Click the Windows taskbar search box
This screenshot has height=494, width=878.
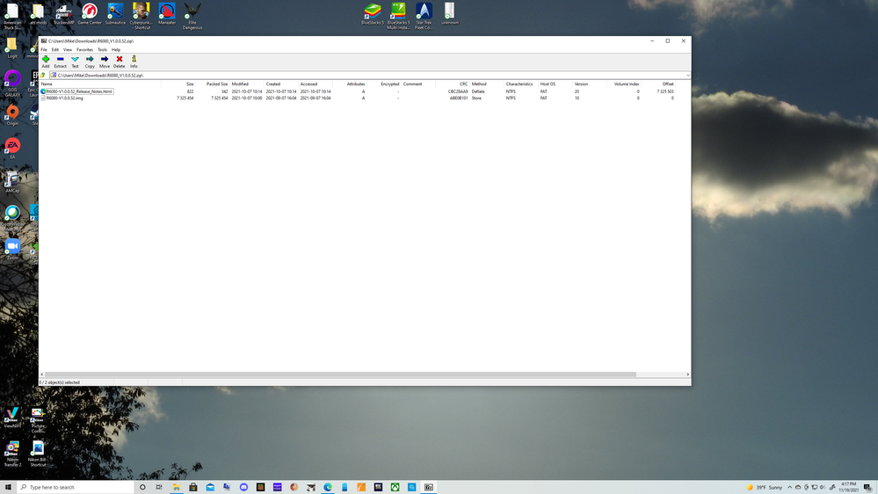coord(75,487)
